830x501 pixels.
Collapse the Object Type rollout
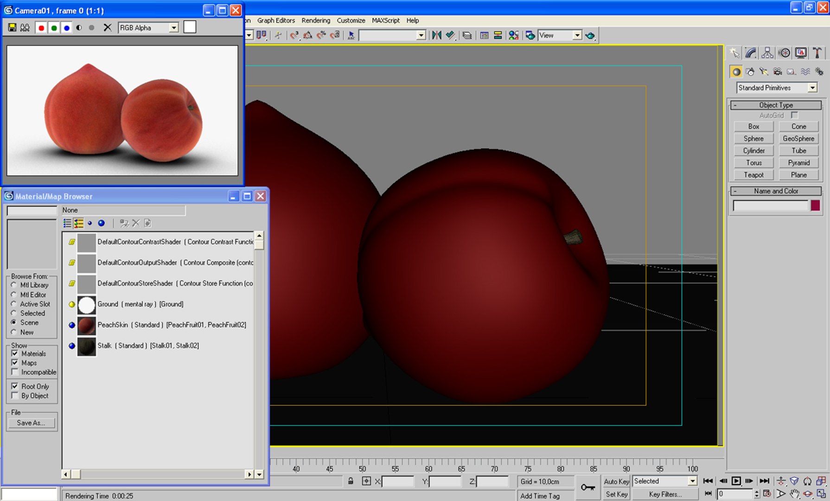click(x=776, y=105)
